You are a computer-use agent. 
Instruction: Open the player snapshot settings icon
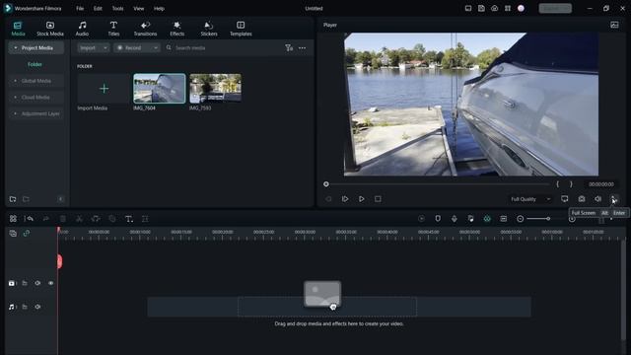(614, 25)
